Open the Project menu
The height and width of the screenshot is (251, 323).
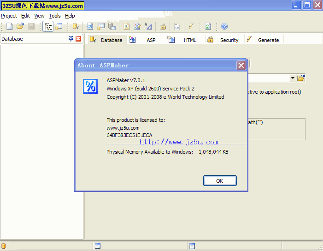(9, 16)
